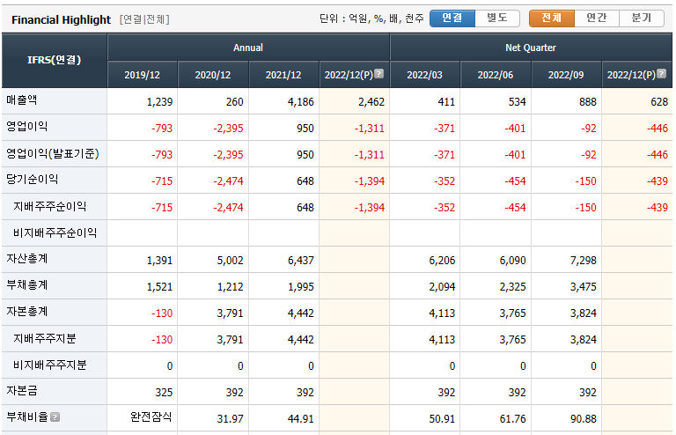Click the 영업이익(발표기준) row label
The height and width of the screenshot is (435, 676).
[53, 153]
